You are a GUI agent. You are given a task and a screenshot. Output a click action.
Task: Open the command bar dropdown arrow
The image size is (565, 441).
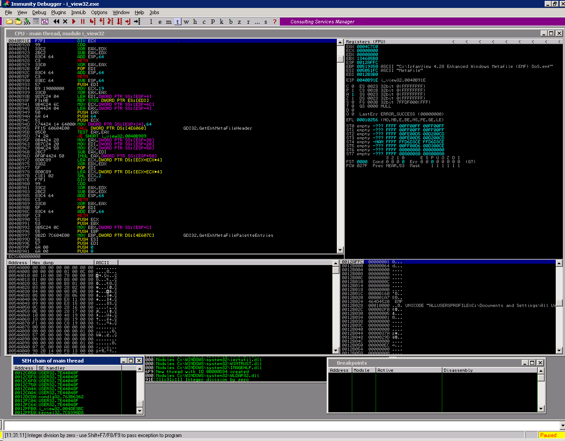(x=562, y=426)
